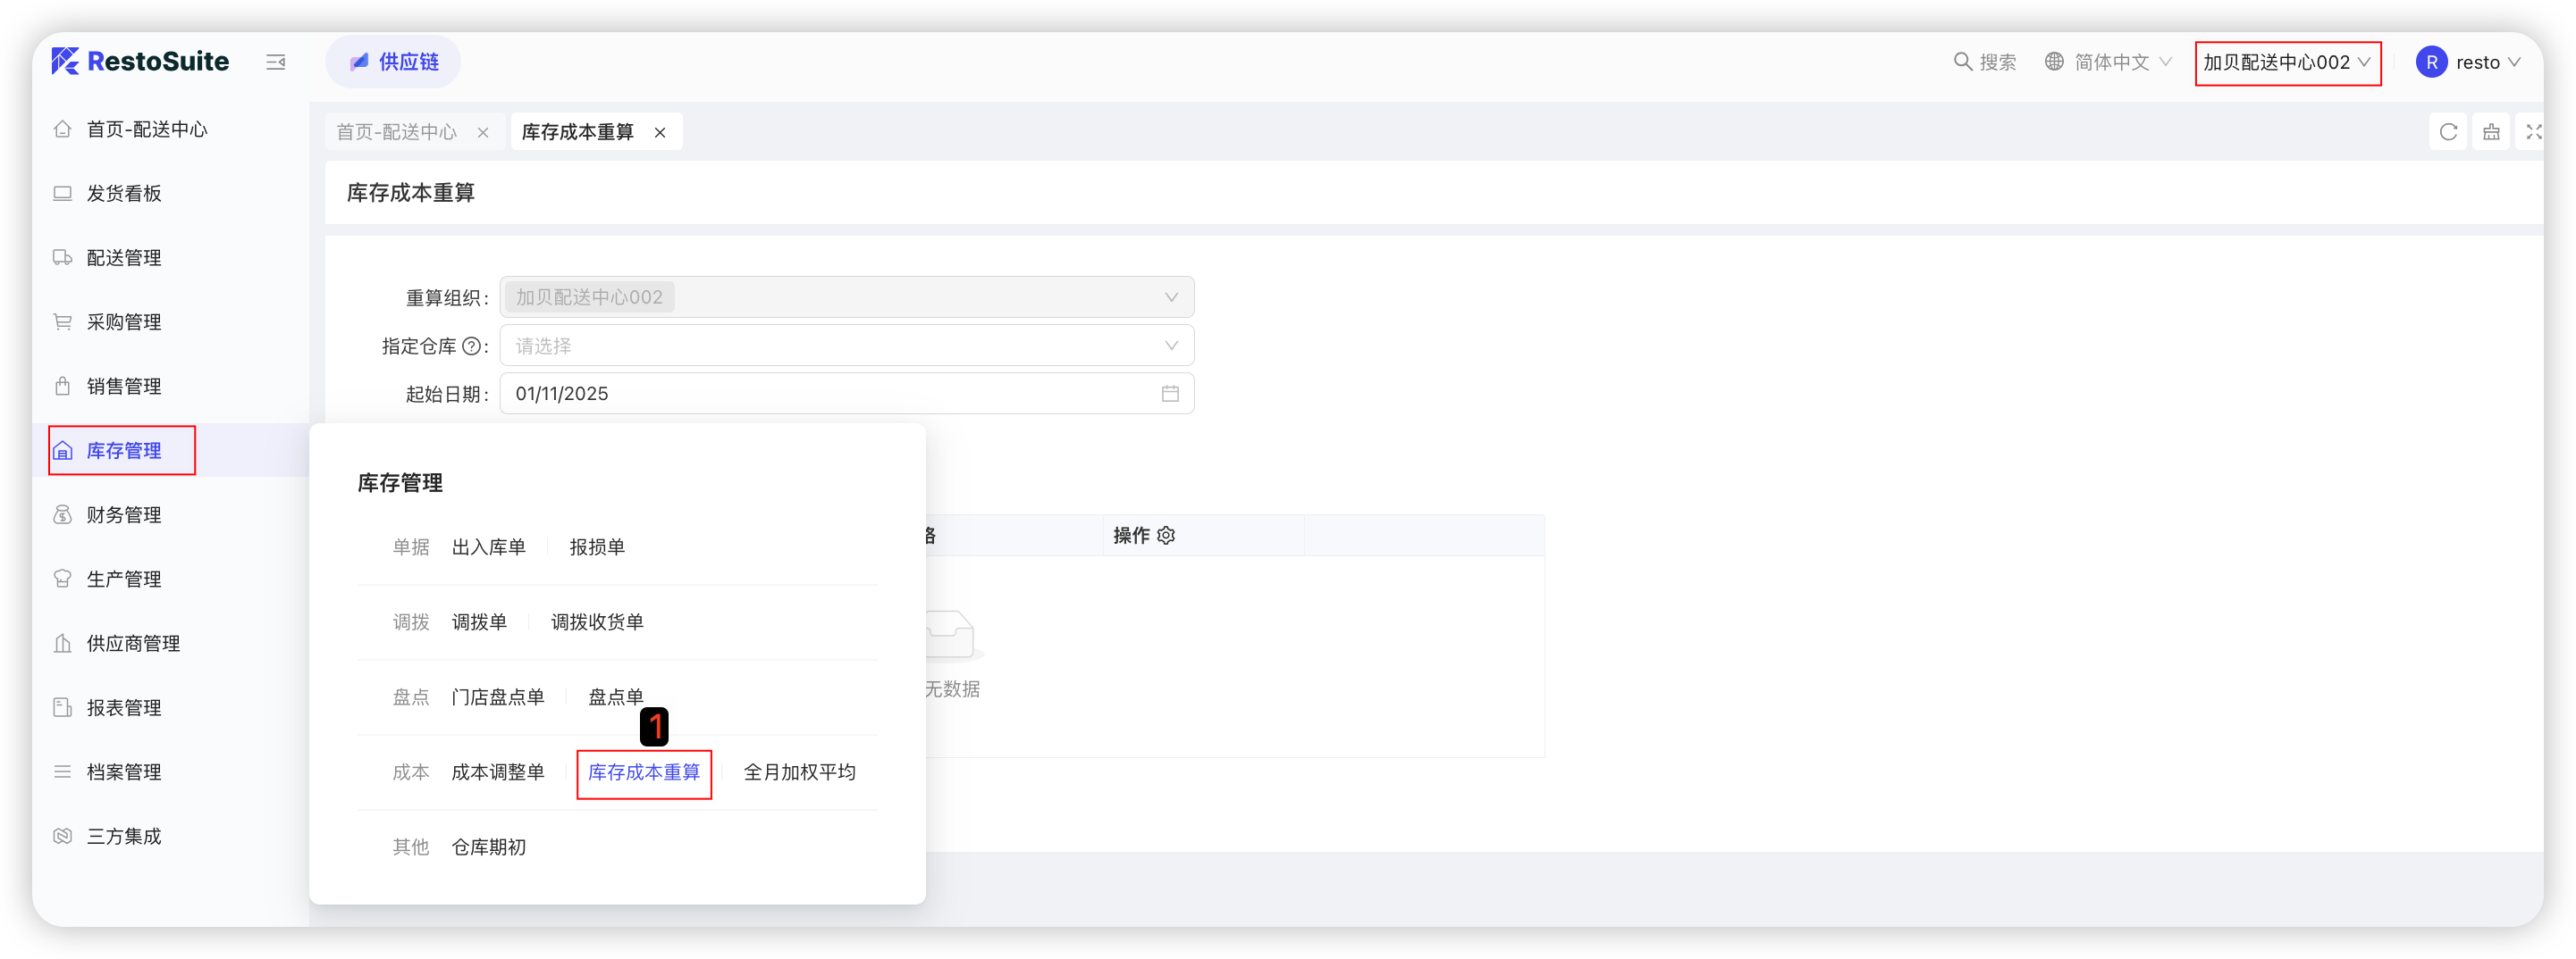Open 加贝配送中心002 organization switcher

[2286, 63]
